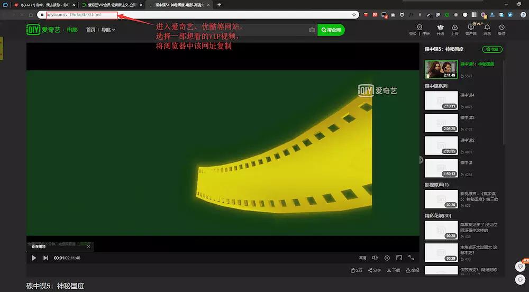Image resolution: width=529 pixels, height=292 pixels.
Task: Open the 00:29 highlight clip thumbnail
Action: [x=441, y=253]
